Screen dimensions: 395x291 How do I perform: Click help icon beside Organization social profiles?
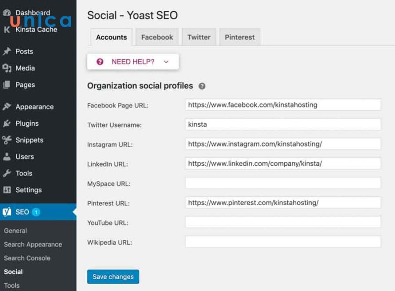click(x=202, y=86)
